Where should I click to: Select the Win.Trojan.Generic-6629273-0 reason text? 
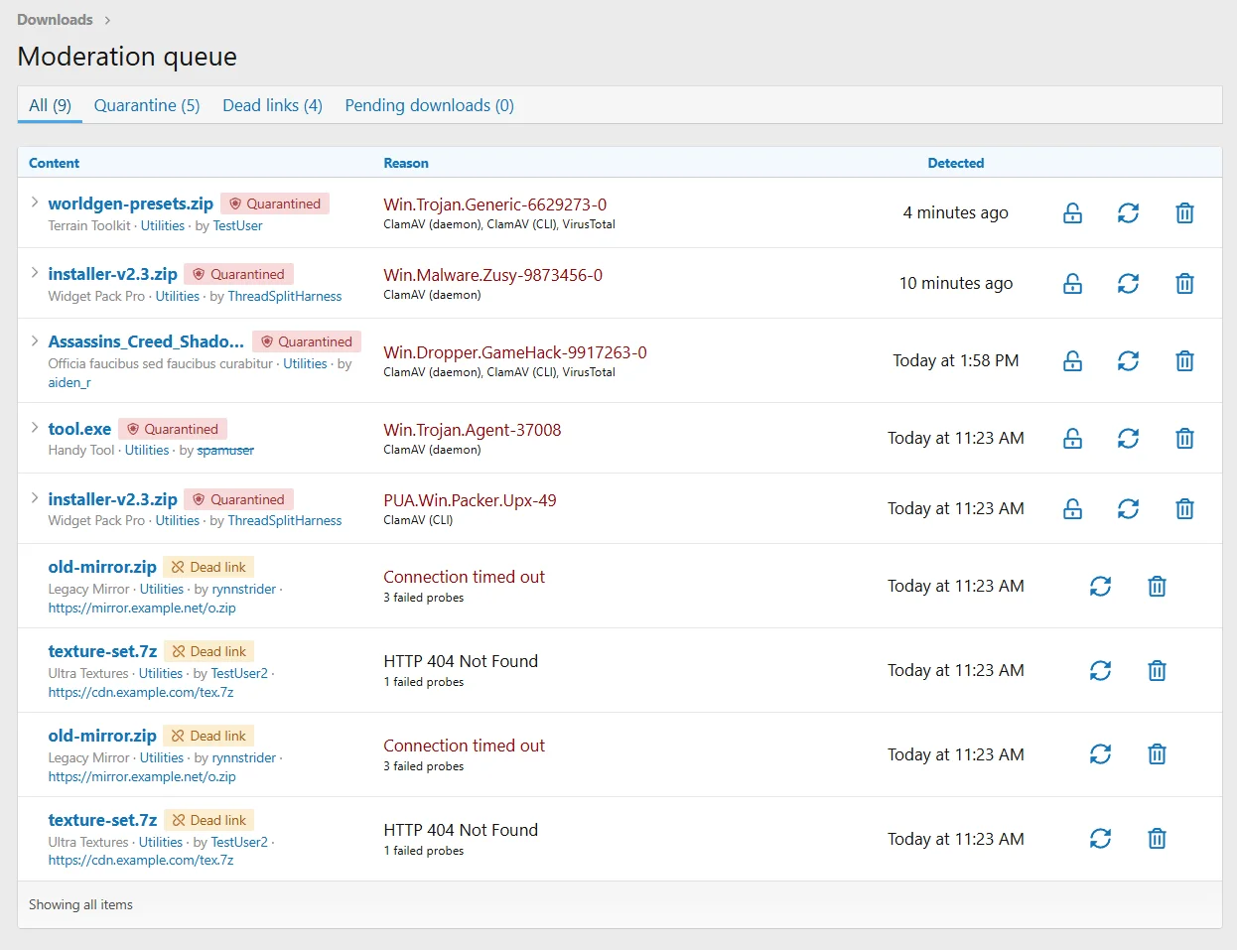pyautogui.click(x=495, y=204)
